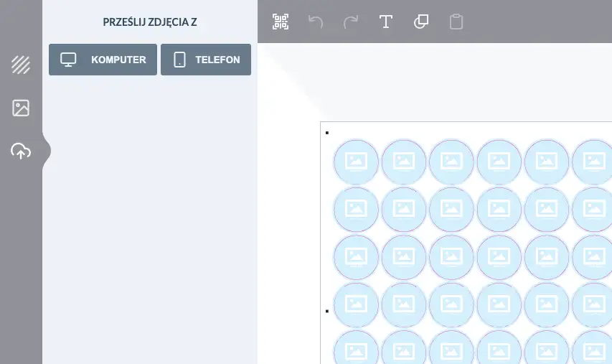Click the black marker at canvas top-left corner

coord(327,132)
